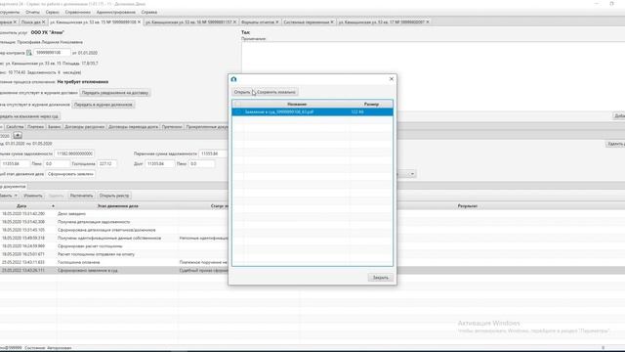Click the Первичная сумма задолженности field
Viewport: 625px width, 352px height.
click(x=213, y=154)
